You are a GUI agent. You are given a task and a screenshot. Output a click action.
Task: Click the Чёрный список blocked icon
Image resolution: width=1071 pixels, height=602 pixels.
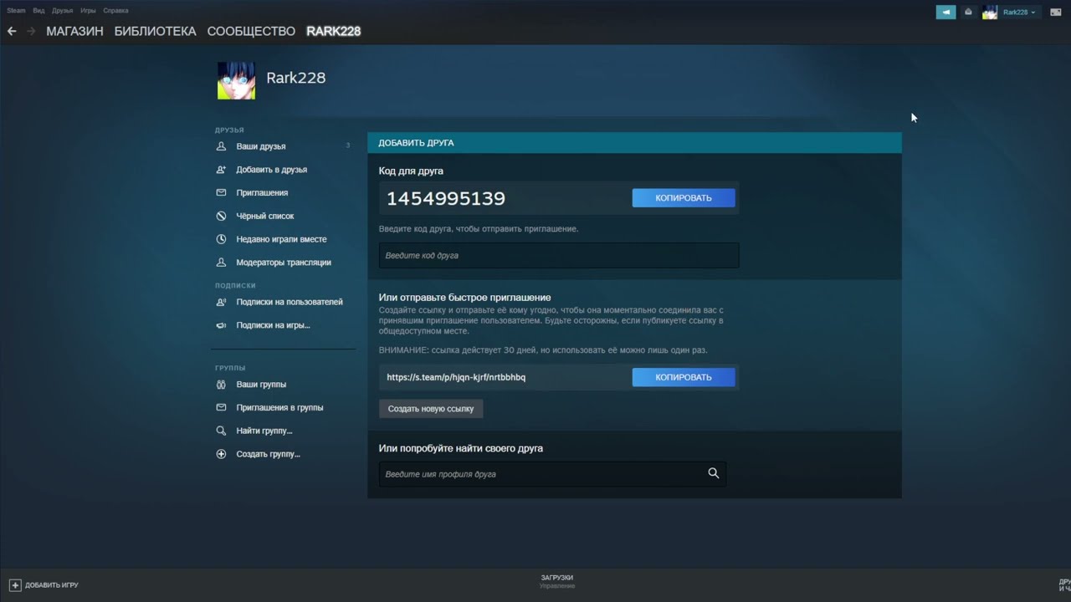pyautogui.click(x=221, y=216)
